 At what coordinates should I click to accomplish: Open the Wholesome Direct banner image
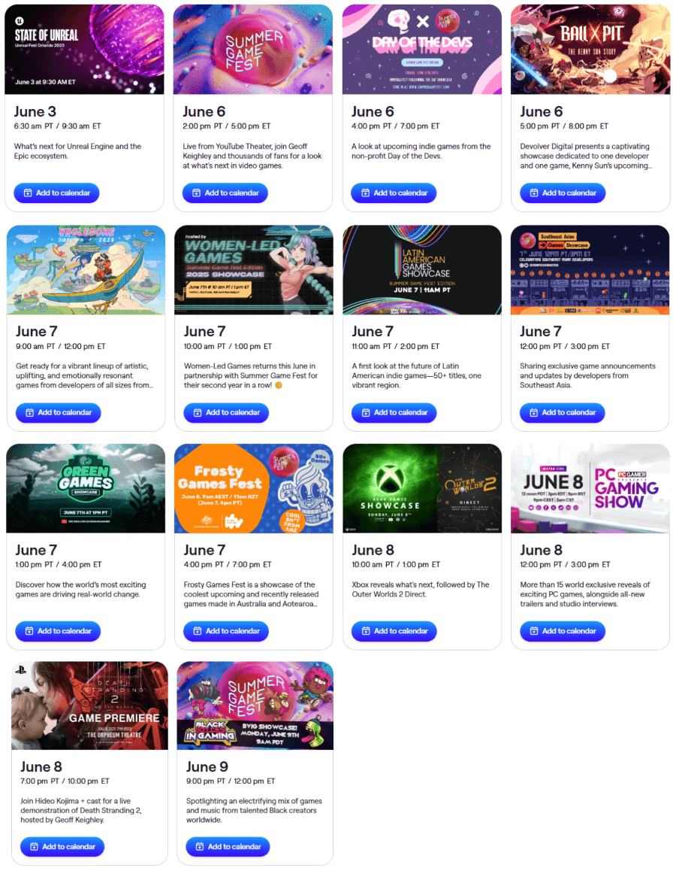point(86,269)
